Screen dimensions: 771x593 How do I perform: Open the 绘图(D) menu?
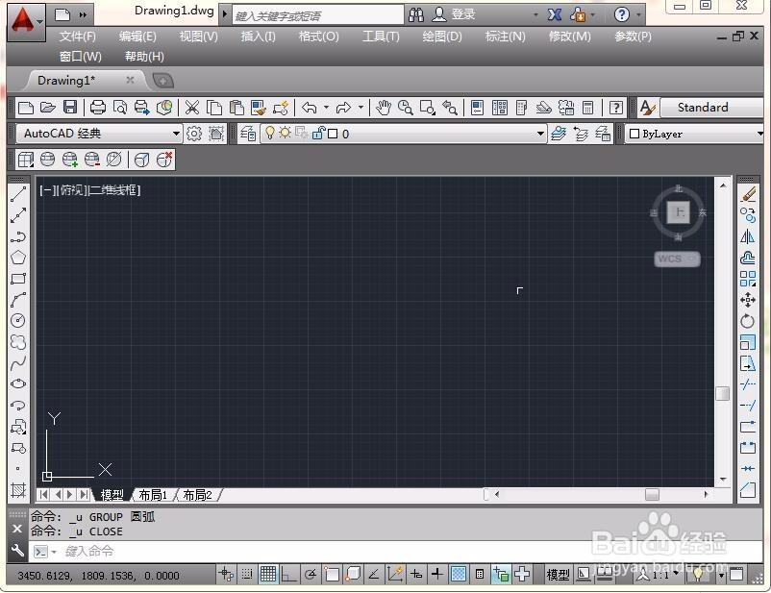[442, 37]
